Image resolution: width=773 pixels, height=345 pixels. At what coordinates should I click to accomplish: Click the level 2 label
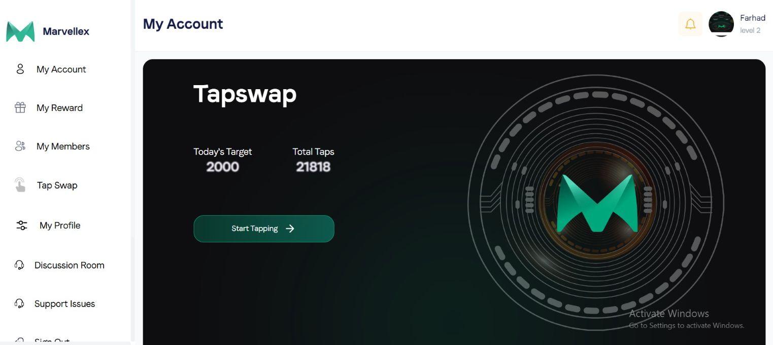coord(750,30)
